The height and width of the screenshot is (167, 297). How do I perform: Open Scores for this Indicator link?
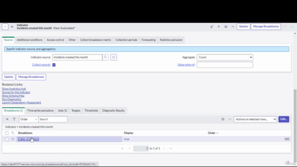tap(16, 92)
